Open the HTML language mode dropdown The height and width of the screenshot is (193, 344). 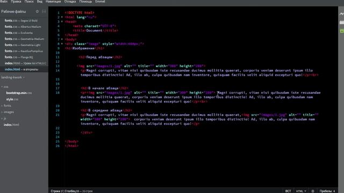pyautogui.click(x=301, y=191)
